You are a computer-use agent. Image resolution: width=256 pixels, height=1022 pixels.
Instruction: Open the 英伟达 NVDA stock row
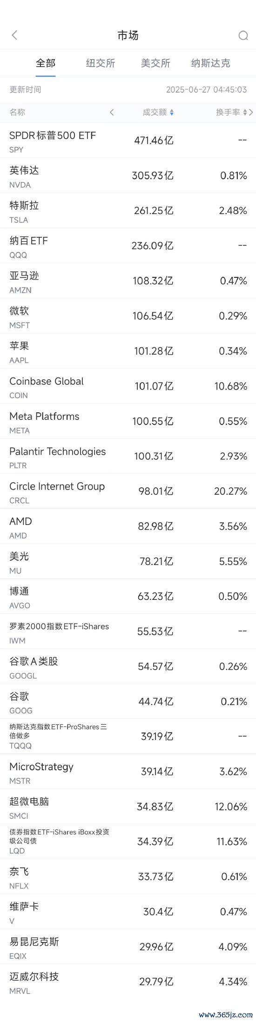pos(128,175)
